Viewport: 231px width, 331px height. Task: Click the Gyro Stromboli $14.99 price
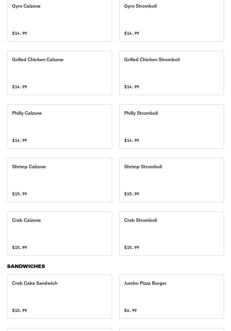tap(132, 33)
